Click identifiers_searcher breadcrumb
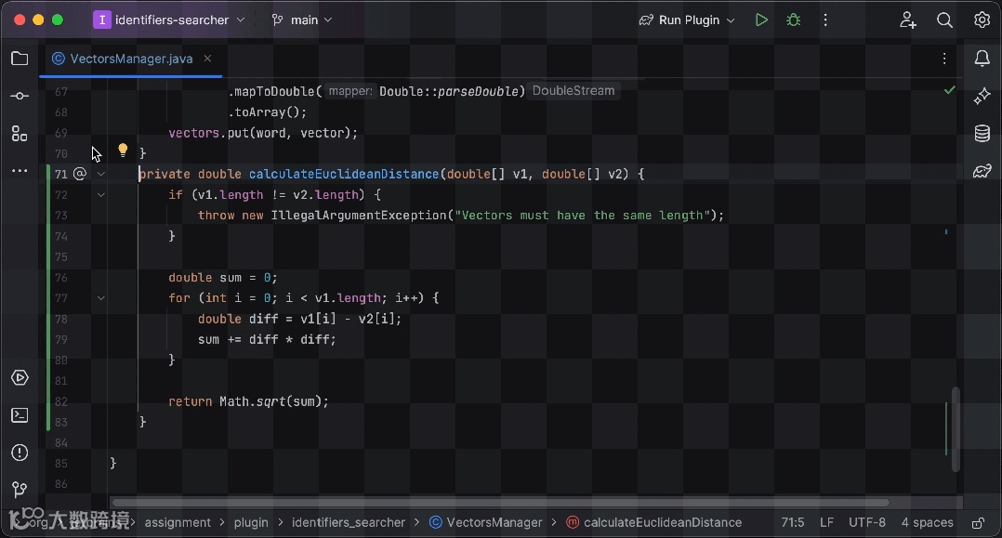This screenshot has width=1002, height=538. click(349, 522)
